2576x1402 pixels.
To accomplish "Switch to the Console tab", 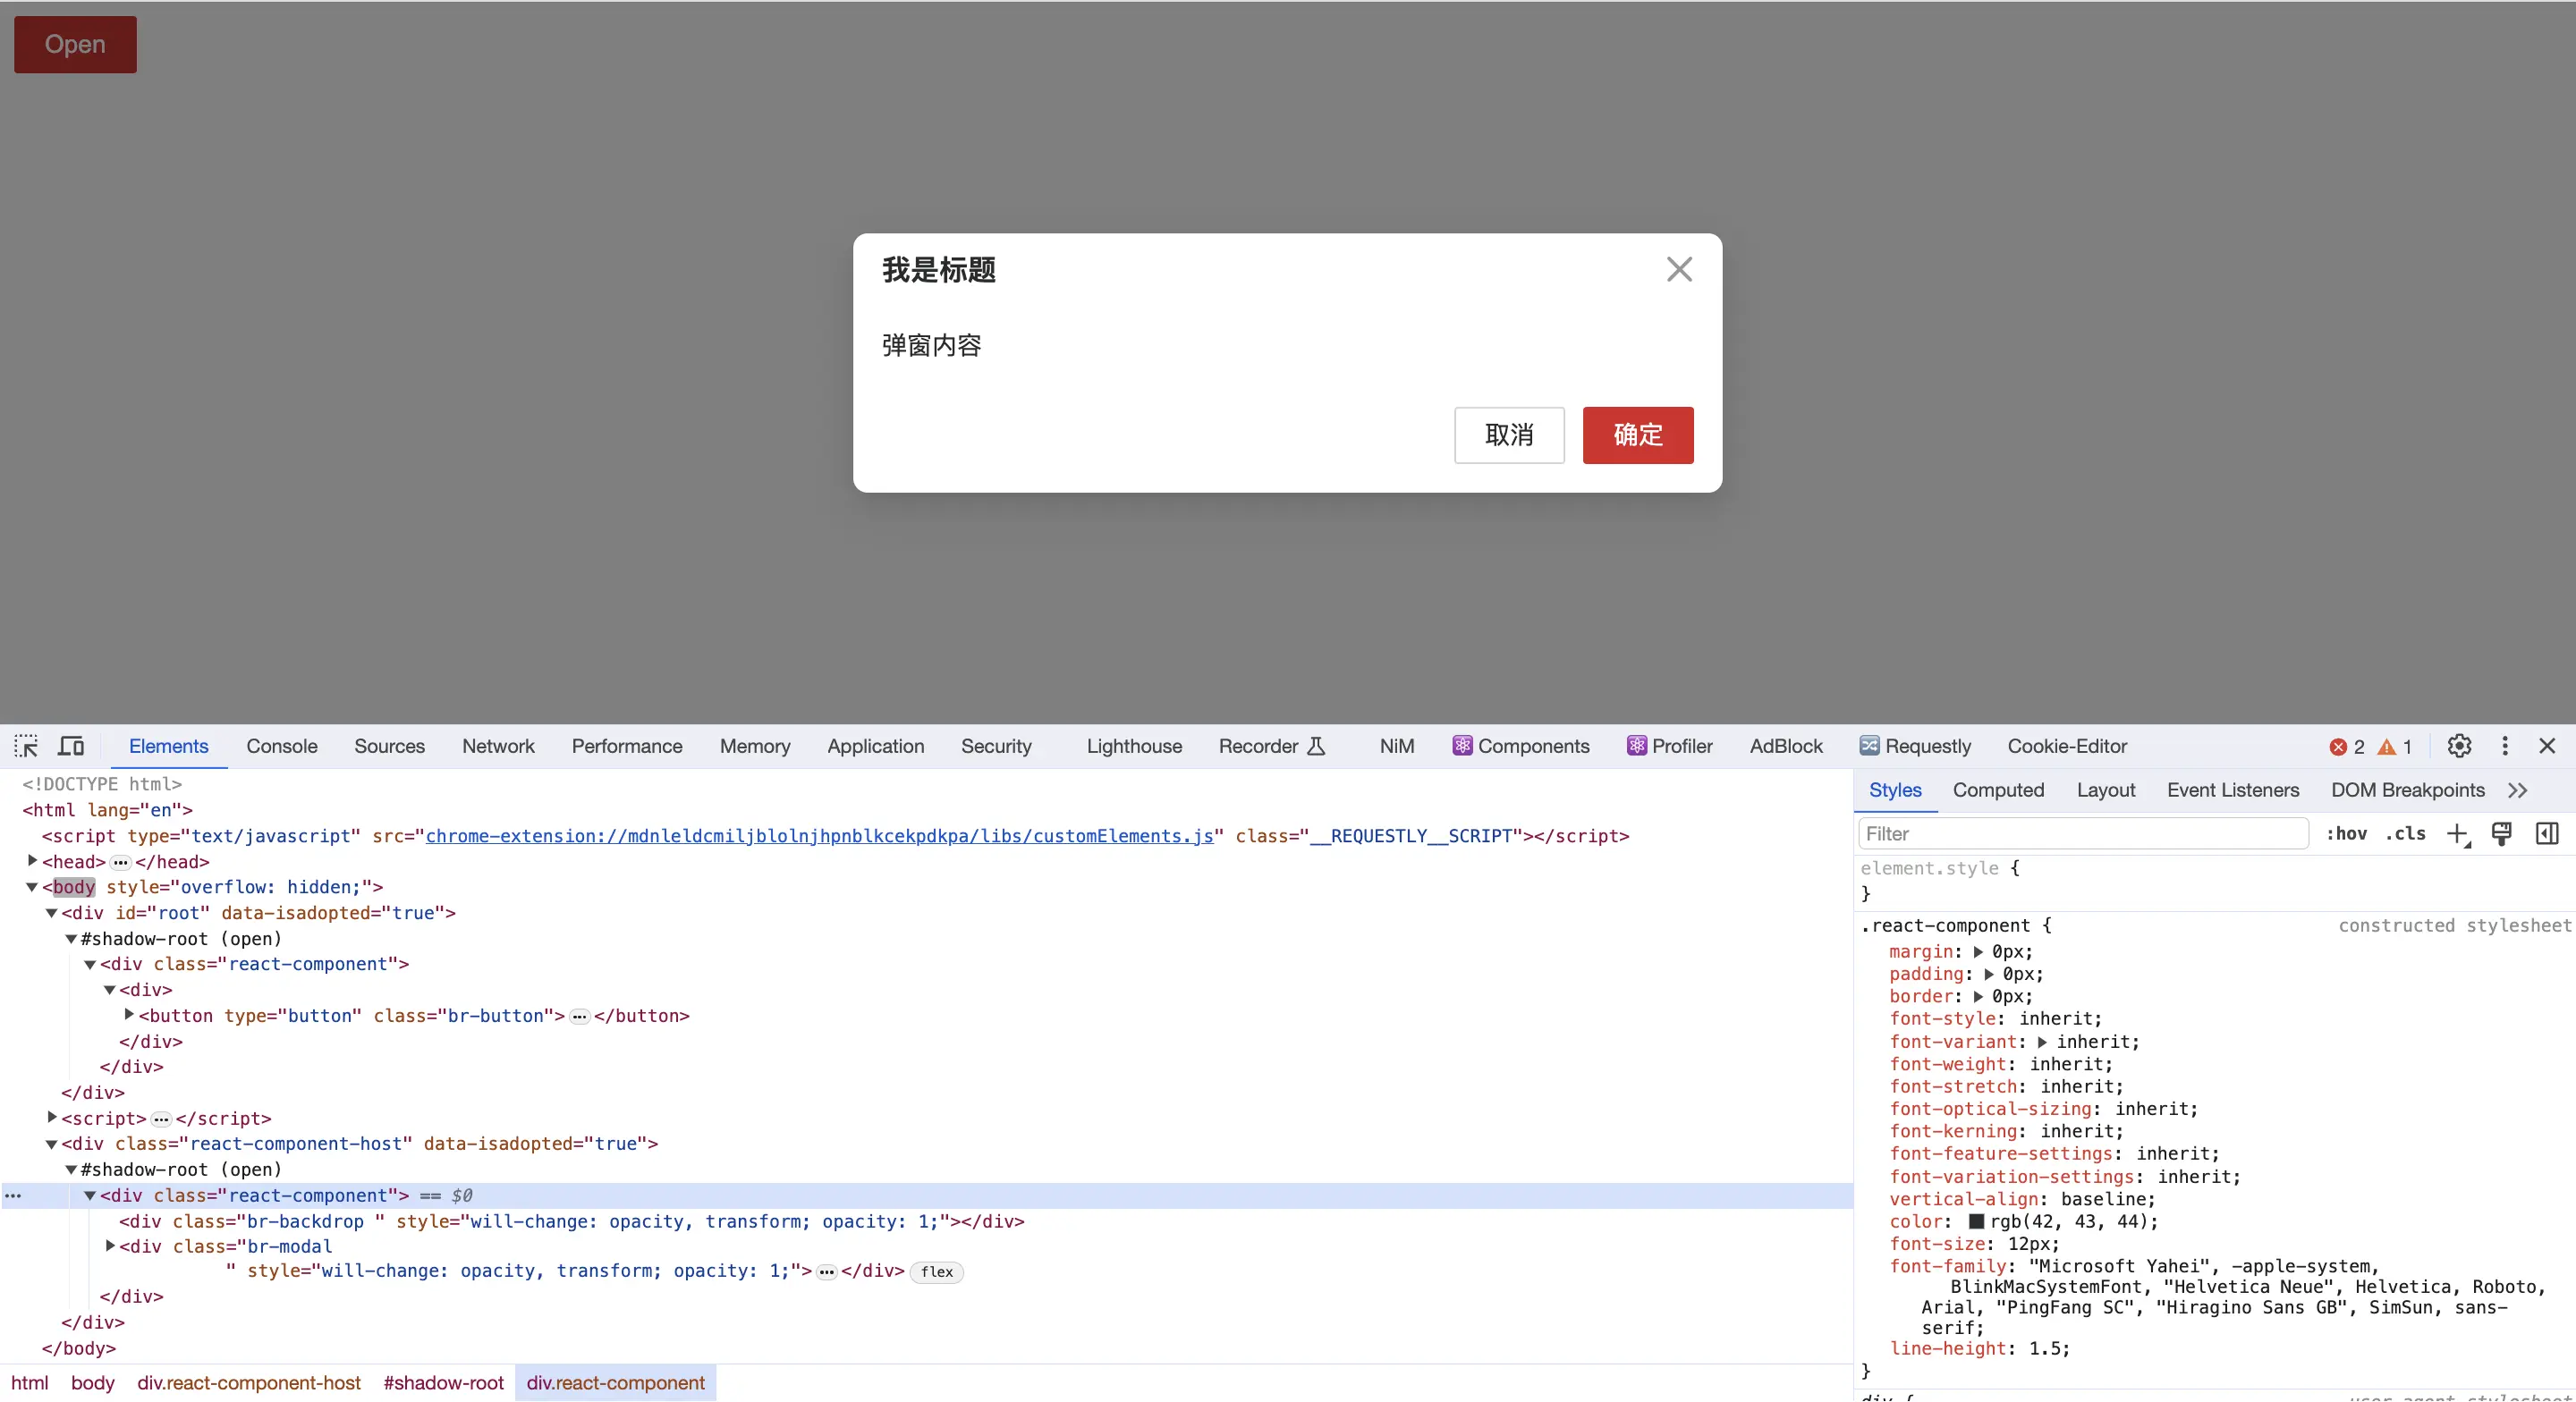I will click(281, 746).
